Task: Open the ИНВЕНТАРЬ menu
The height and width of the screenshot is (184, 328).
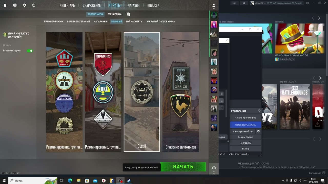Action: (x=67, y=5)
